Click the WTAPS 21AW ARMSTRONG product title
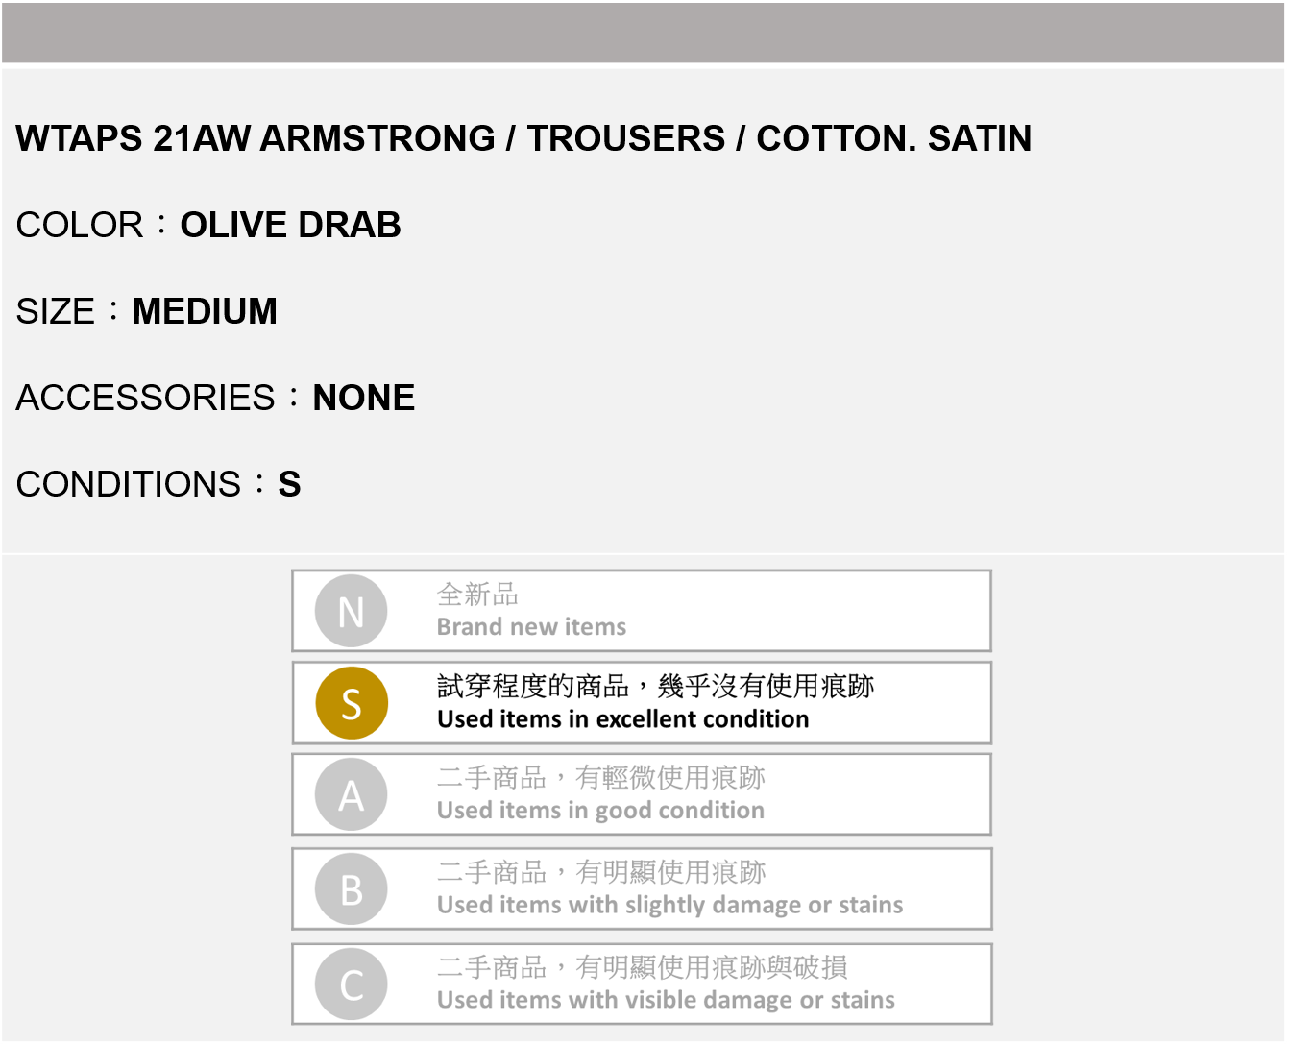This screenshot has height=1045, width=1290. click(523, 138)
